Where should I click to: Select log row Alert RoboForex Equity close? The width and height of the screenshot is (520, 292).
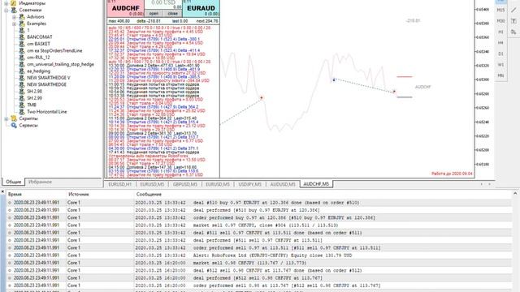click(258, 255)
